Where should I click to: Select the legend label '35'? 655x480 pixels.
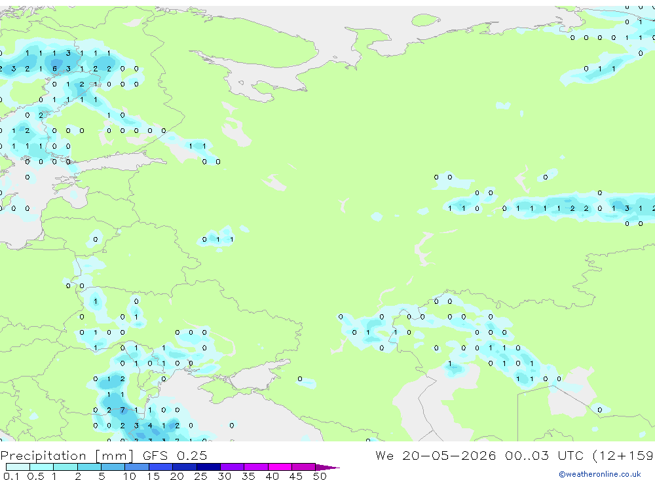(248, 476)
